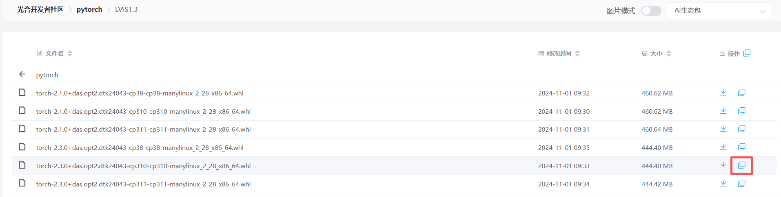Click torch-2.1.0 cp38 file name

(x=140, y=93)
